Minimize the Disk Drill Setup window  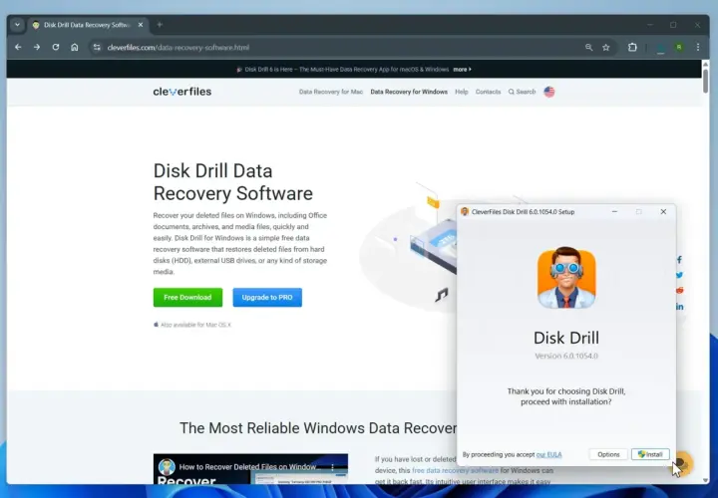pyautogui.click(x=614, y=212)
